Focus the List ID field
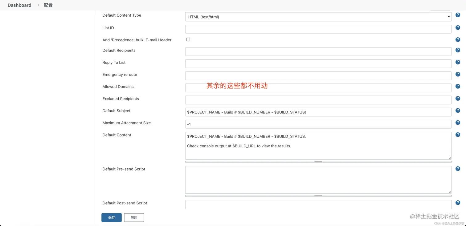 [x=318, y=29]
